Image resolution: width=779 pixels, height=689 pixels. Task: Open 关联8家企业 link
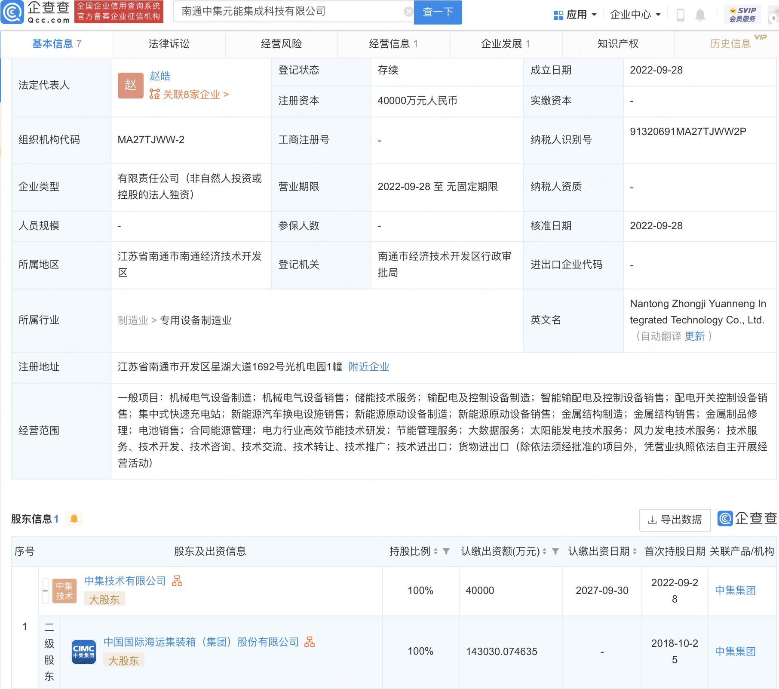pos(196,94)
